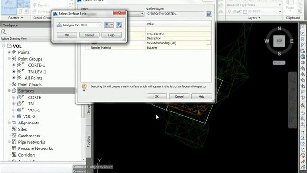Click the C-TOPO-TN+CORTE-1 surface layer field
The width and height of the screenshot is (307, 173).
pyautogui.click(x=175, y=14)
